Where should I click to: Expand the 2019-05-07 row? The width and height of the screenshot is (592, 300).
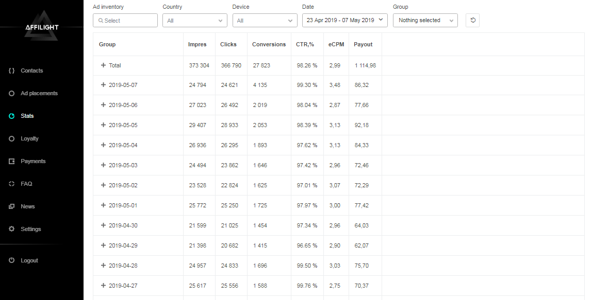coord(103,85)
